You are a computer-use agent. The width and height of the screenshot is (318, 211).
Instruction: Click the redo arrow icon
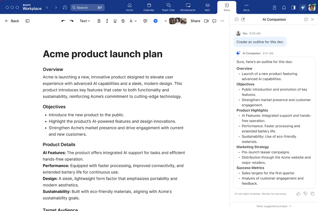pyautogui.click(x=71, y=21)
